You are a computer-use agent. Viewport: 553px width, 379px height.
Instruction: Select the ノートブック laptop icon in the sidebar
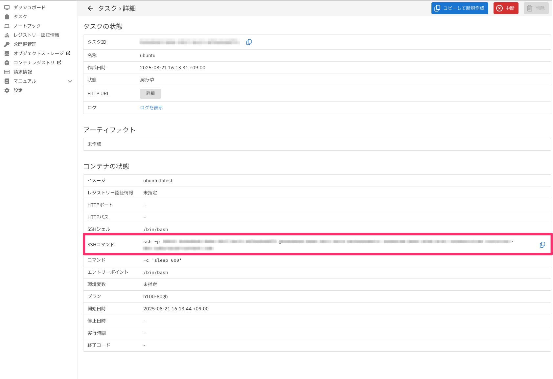click(7, 26)
